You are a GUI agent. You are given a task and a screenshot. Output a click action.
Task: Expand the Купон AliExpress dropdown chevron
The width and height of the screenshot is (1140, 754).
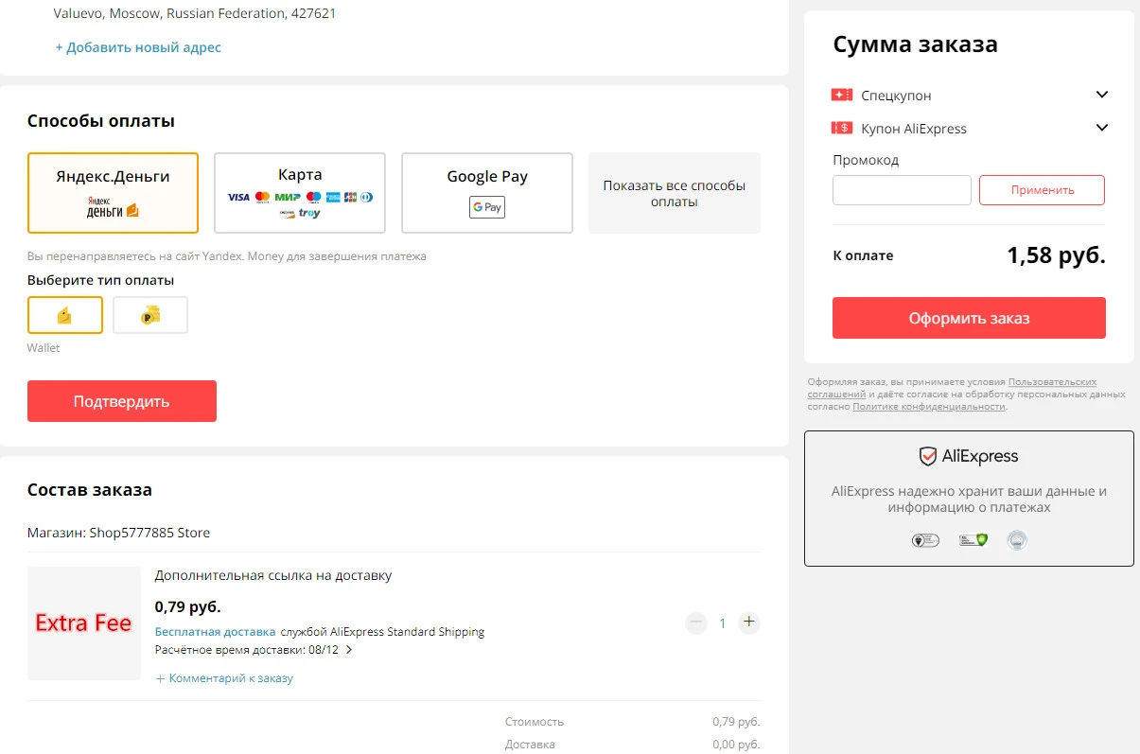[x=1101, y=128]
